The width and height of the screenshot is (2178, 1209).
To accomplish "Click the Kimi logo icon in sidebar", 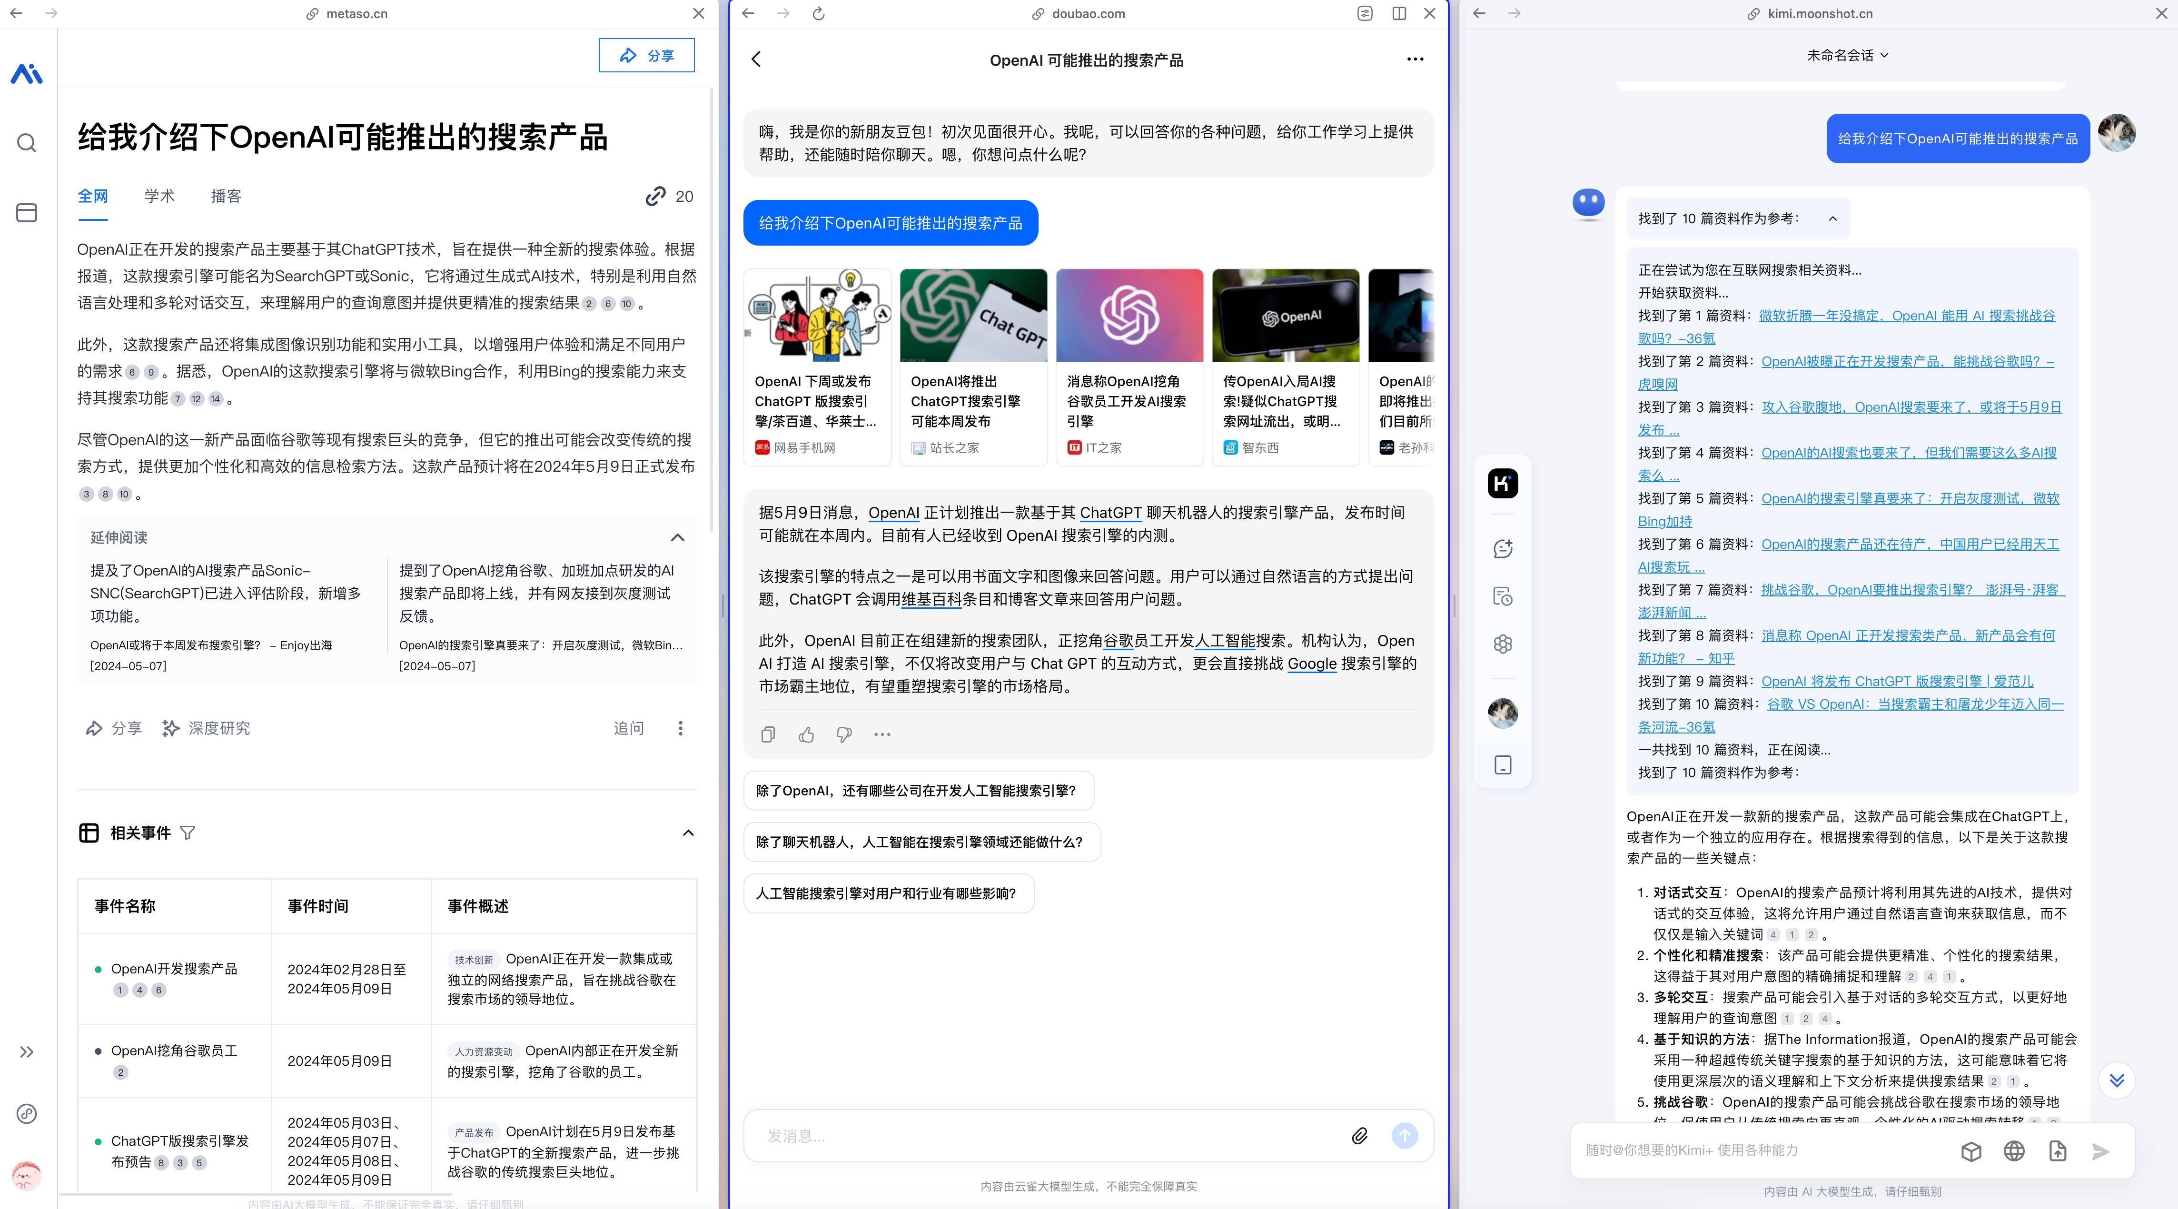I will [1503, 484].
